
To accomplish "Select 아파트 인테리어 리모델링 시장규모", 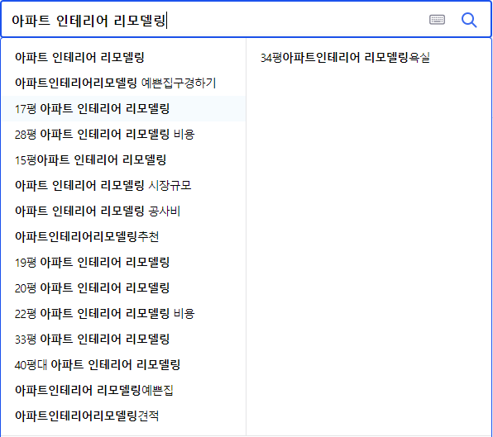I will (x=103, y=186).
